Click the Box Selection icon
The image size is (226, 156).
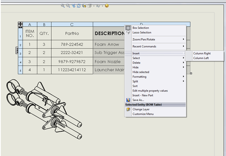click(128, 28)
